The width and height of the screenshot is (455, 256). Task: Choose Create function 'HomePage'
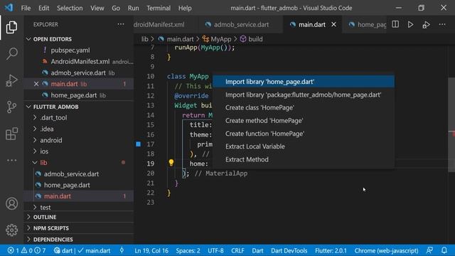[304, 134]
